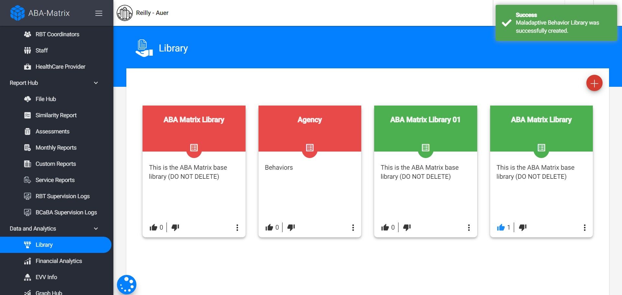Click list icon on red ABA Matrix Library card
Screen dimensions: 622x295
tap(194, 148)
